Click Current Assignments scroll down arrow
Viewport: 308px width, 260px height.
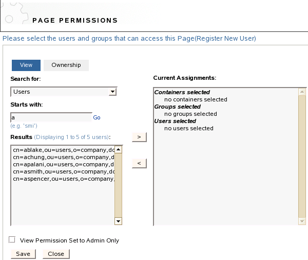302,221
